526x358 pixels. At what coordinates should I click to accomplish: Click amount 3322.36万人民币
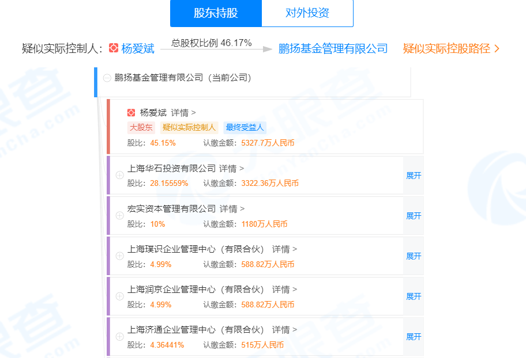(x=270, y=183)
